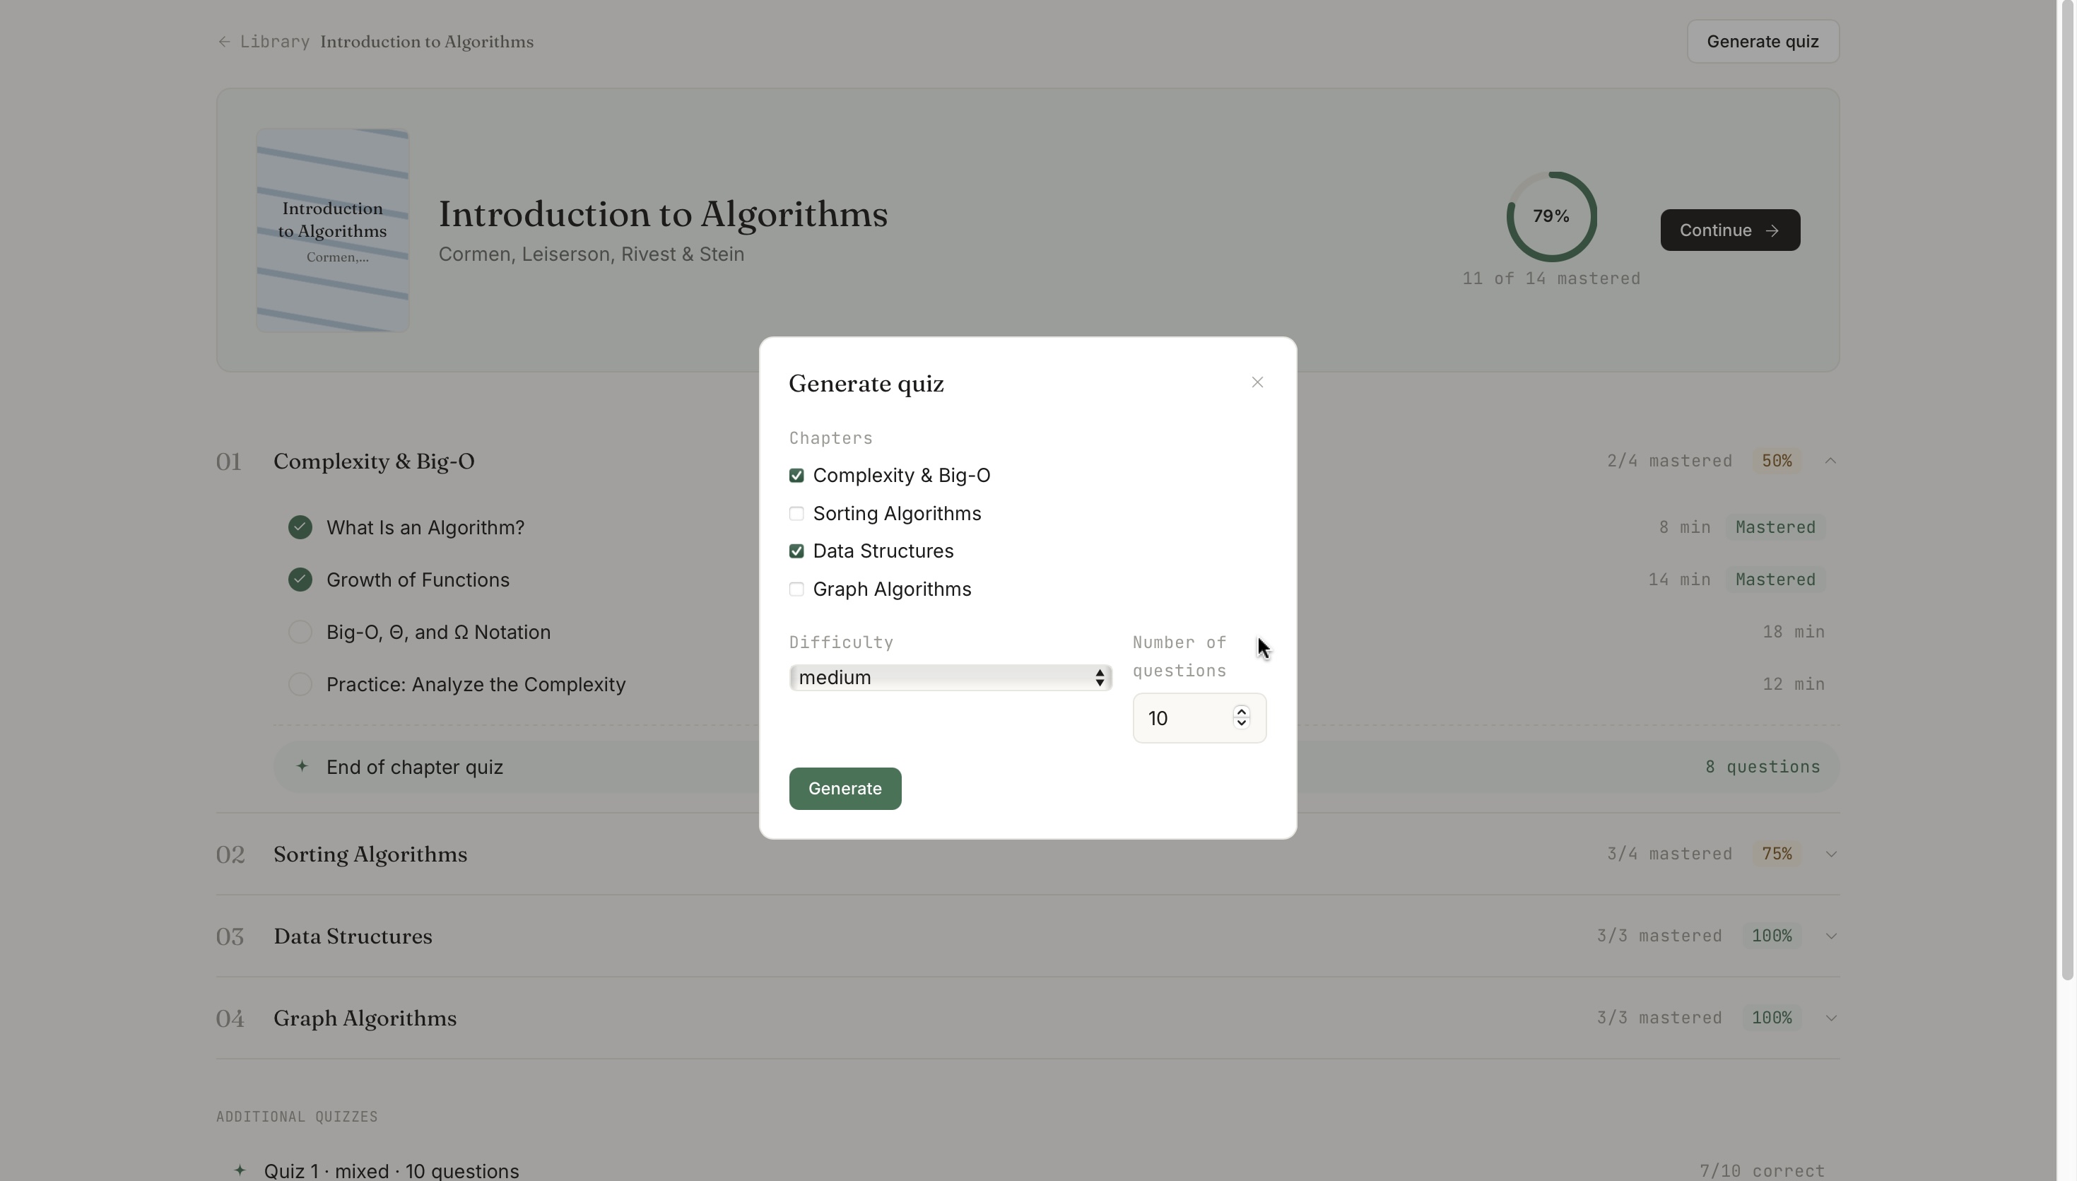Viewport: 2077px width, 1181px height.
Task: Click the sparkle icon beside Quiz 1
Action: click(240, 1170)
